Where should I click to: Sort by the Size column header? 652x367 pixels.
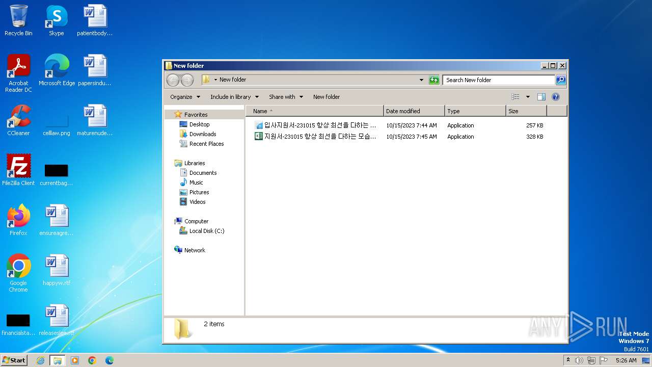click(x=526, y=111)
